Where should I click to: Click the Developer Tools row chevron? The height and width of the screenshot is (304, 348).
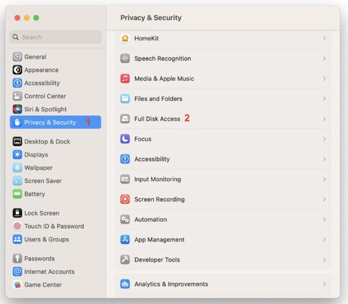coord(324,259)
